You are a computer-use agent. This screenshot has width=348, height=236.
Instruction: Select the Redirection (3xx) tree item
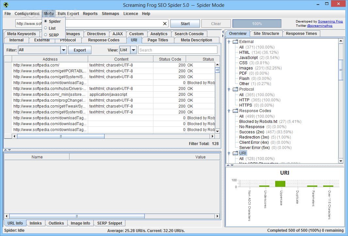coord(265,137)
